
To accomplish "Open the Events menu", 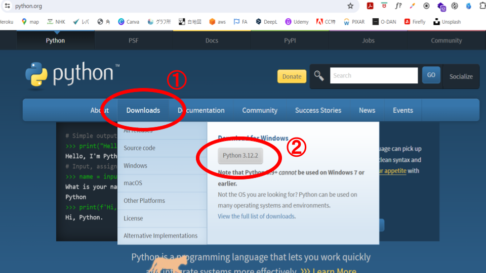I will [403, 110].
